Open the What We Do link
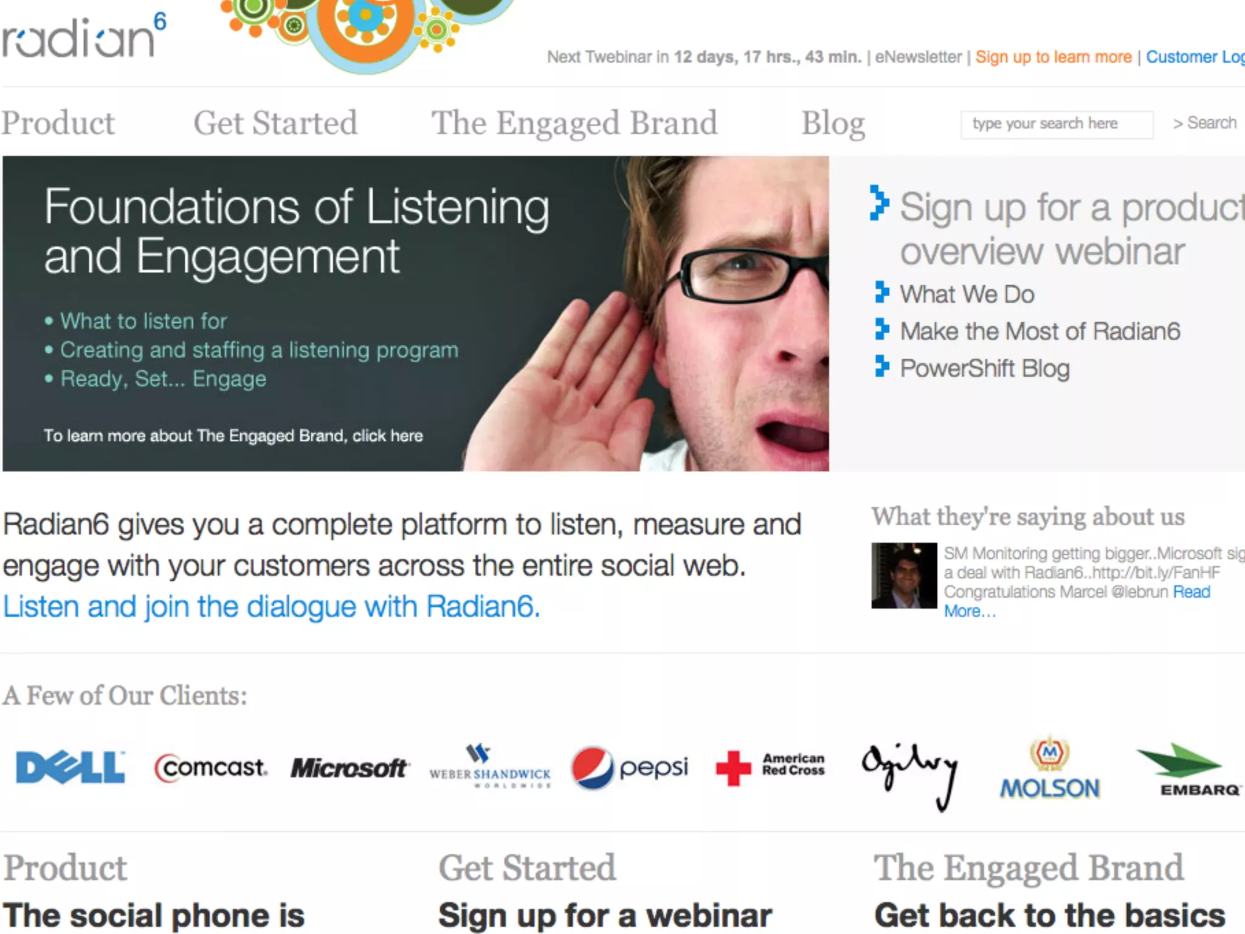 967,294
